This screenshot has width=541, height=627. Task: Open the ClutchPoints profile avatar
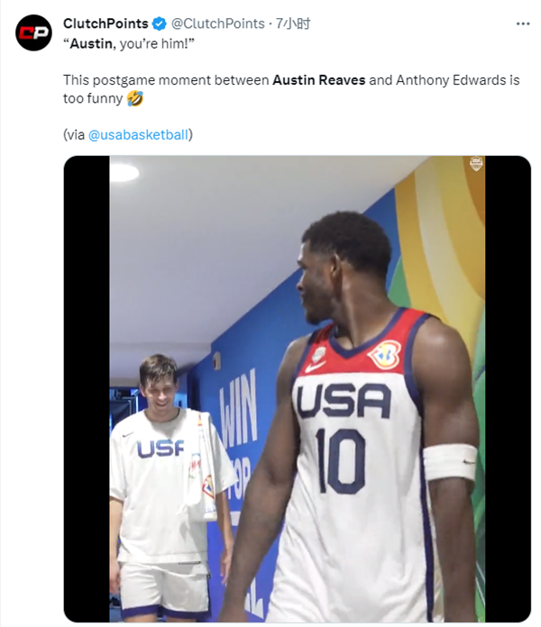click(x=33, y=33)
